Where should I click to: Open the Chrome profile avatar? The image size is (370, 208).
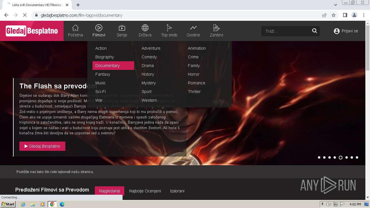[x=354, y=15]
